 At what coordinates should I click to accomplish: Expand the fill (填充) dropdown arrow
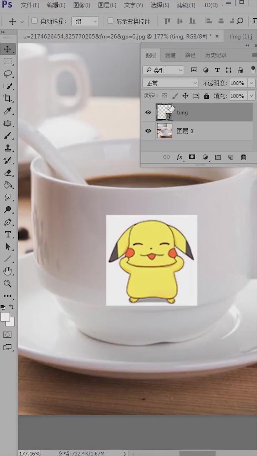click(252, 96)
